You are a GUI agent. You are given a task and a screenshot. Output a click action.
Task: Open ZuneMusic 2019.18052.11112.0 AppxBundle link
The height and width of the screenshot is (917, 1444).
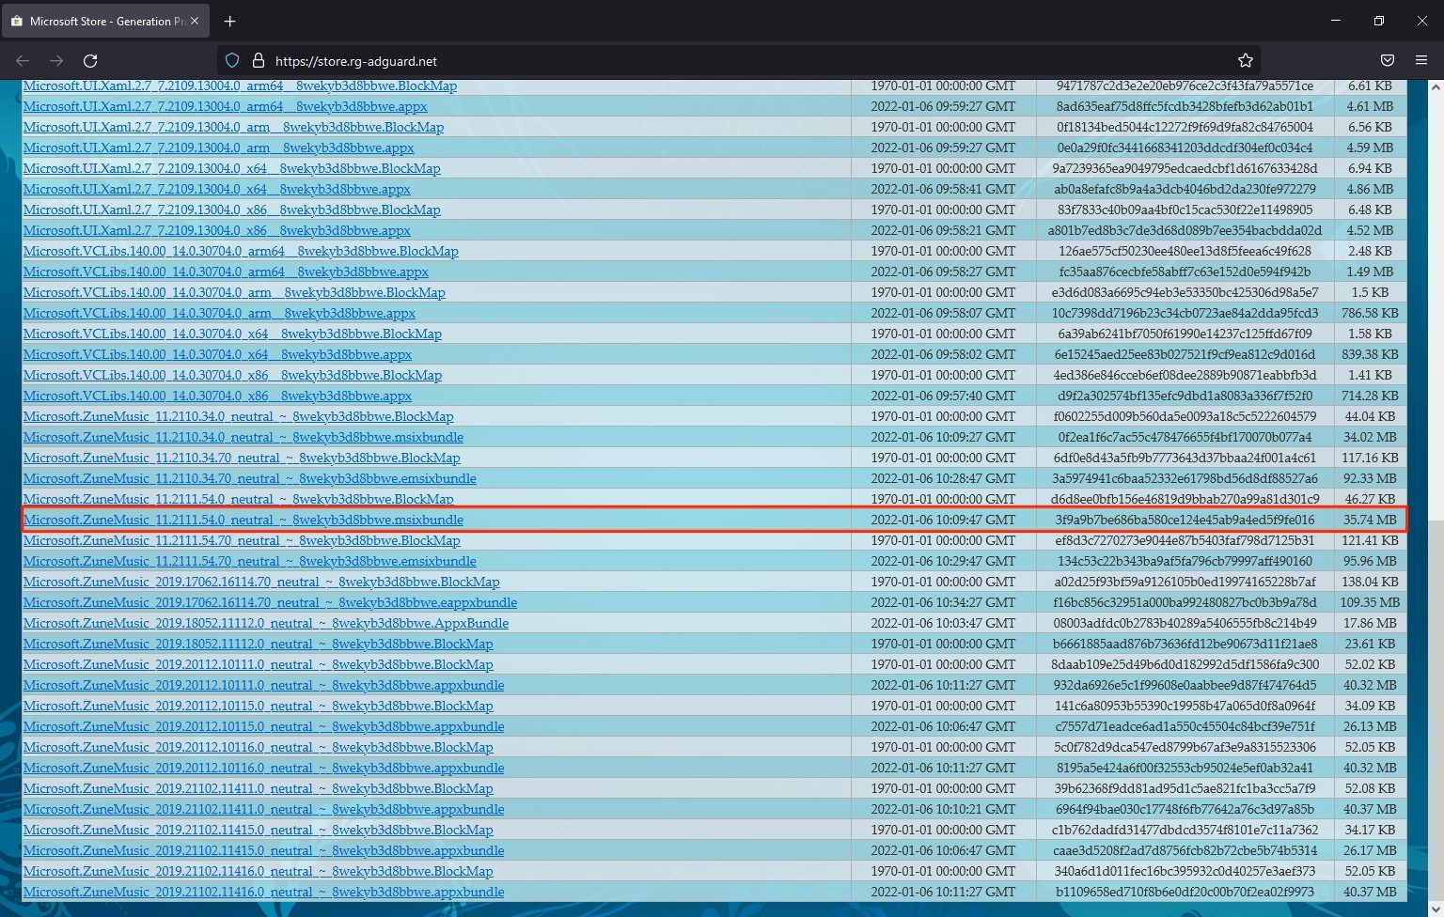tap(266, 623)
